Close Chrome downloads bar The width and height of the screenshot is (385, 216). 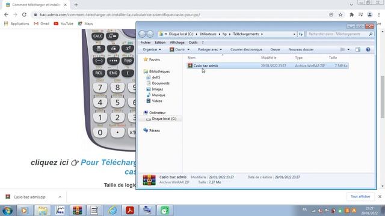click(x=380, y=197)
